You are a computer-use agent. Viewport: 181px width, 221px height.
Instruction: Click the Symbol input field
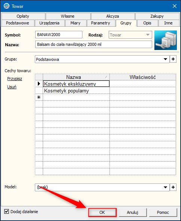59,35
